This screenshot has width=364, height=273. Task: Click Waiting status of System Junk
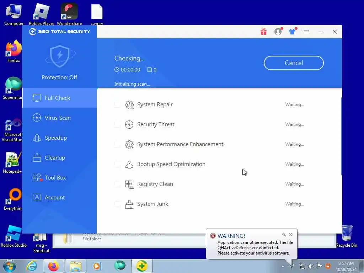pyautogui.click(x=295, y=204)
